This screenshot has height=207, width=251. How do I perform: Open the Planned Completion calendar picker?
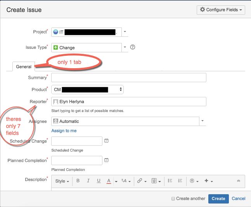tap(106, 160)
